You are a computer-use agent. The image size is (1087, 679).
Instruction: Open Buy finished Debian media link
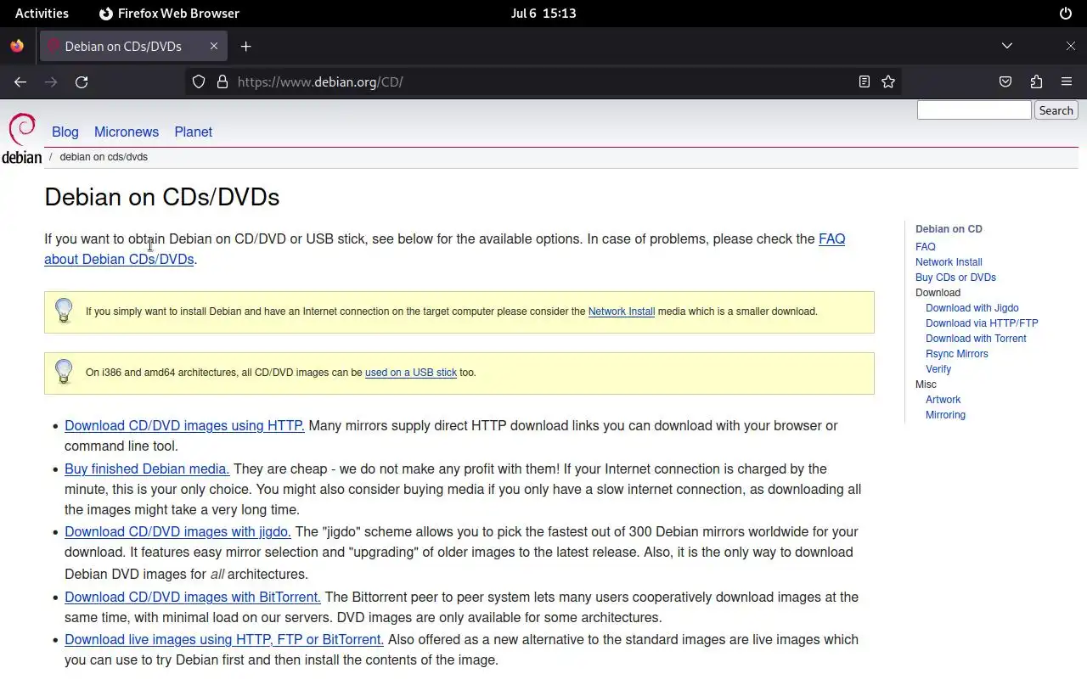pyautogui.click(x=147, y=469)
